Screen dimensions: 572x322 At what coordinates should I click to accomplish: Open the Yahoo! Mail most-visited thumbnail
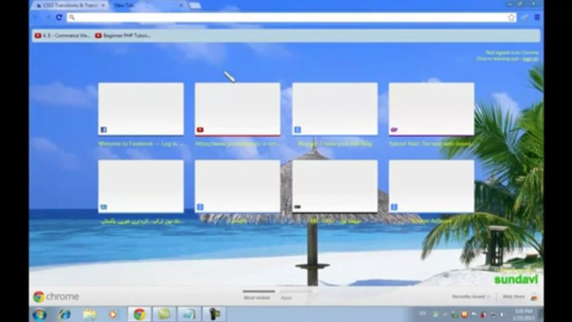pos(431,109)
